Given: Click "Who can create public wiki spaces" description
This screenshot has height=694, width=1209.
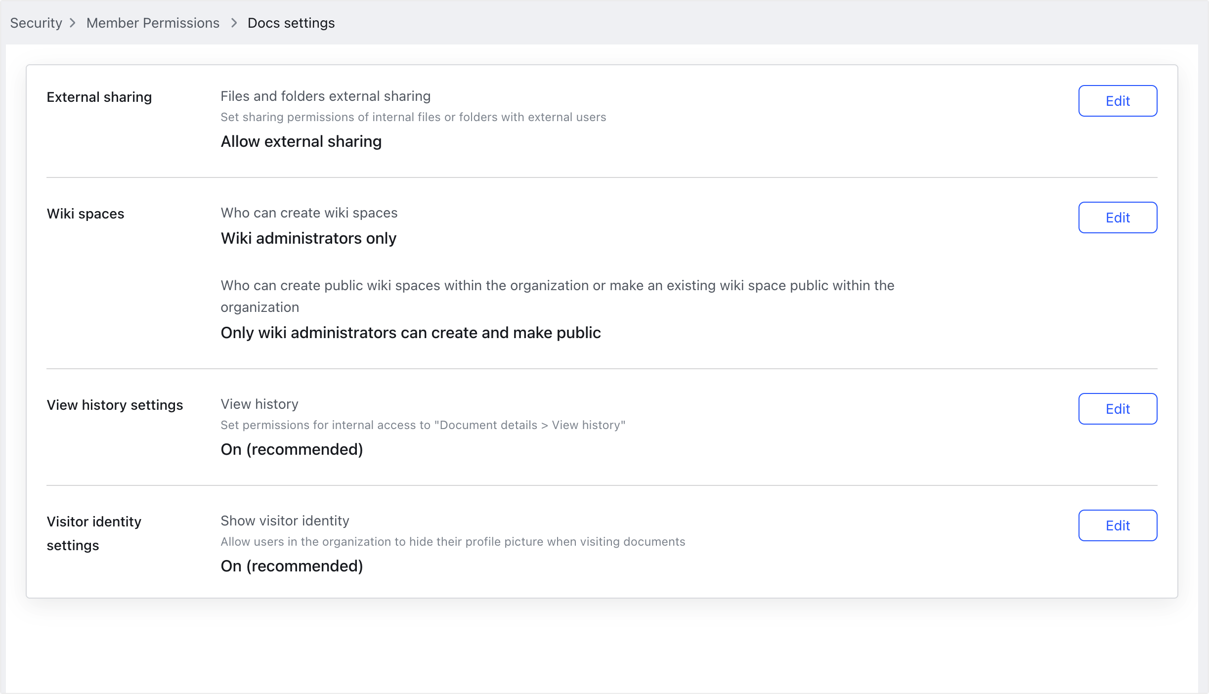Looking at the screenshot, I should tap(558, 296).
